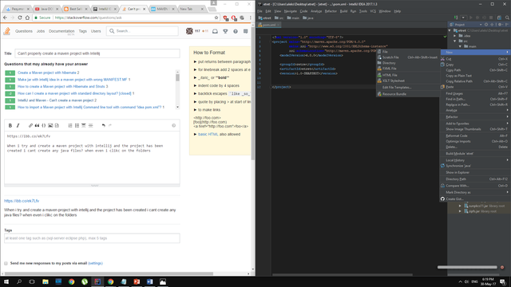Screen dimensions: 511x287
Task: Open email settings link
Action: point(95,263)
